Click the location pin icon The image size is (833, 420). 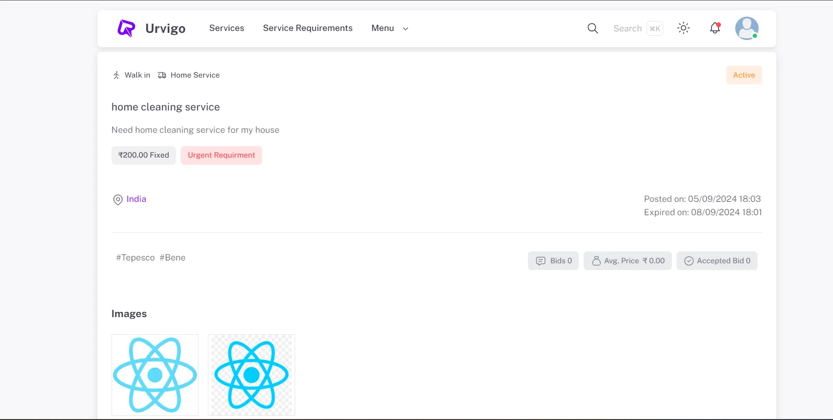(118, 200)
